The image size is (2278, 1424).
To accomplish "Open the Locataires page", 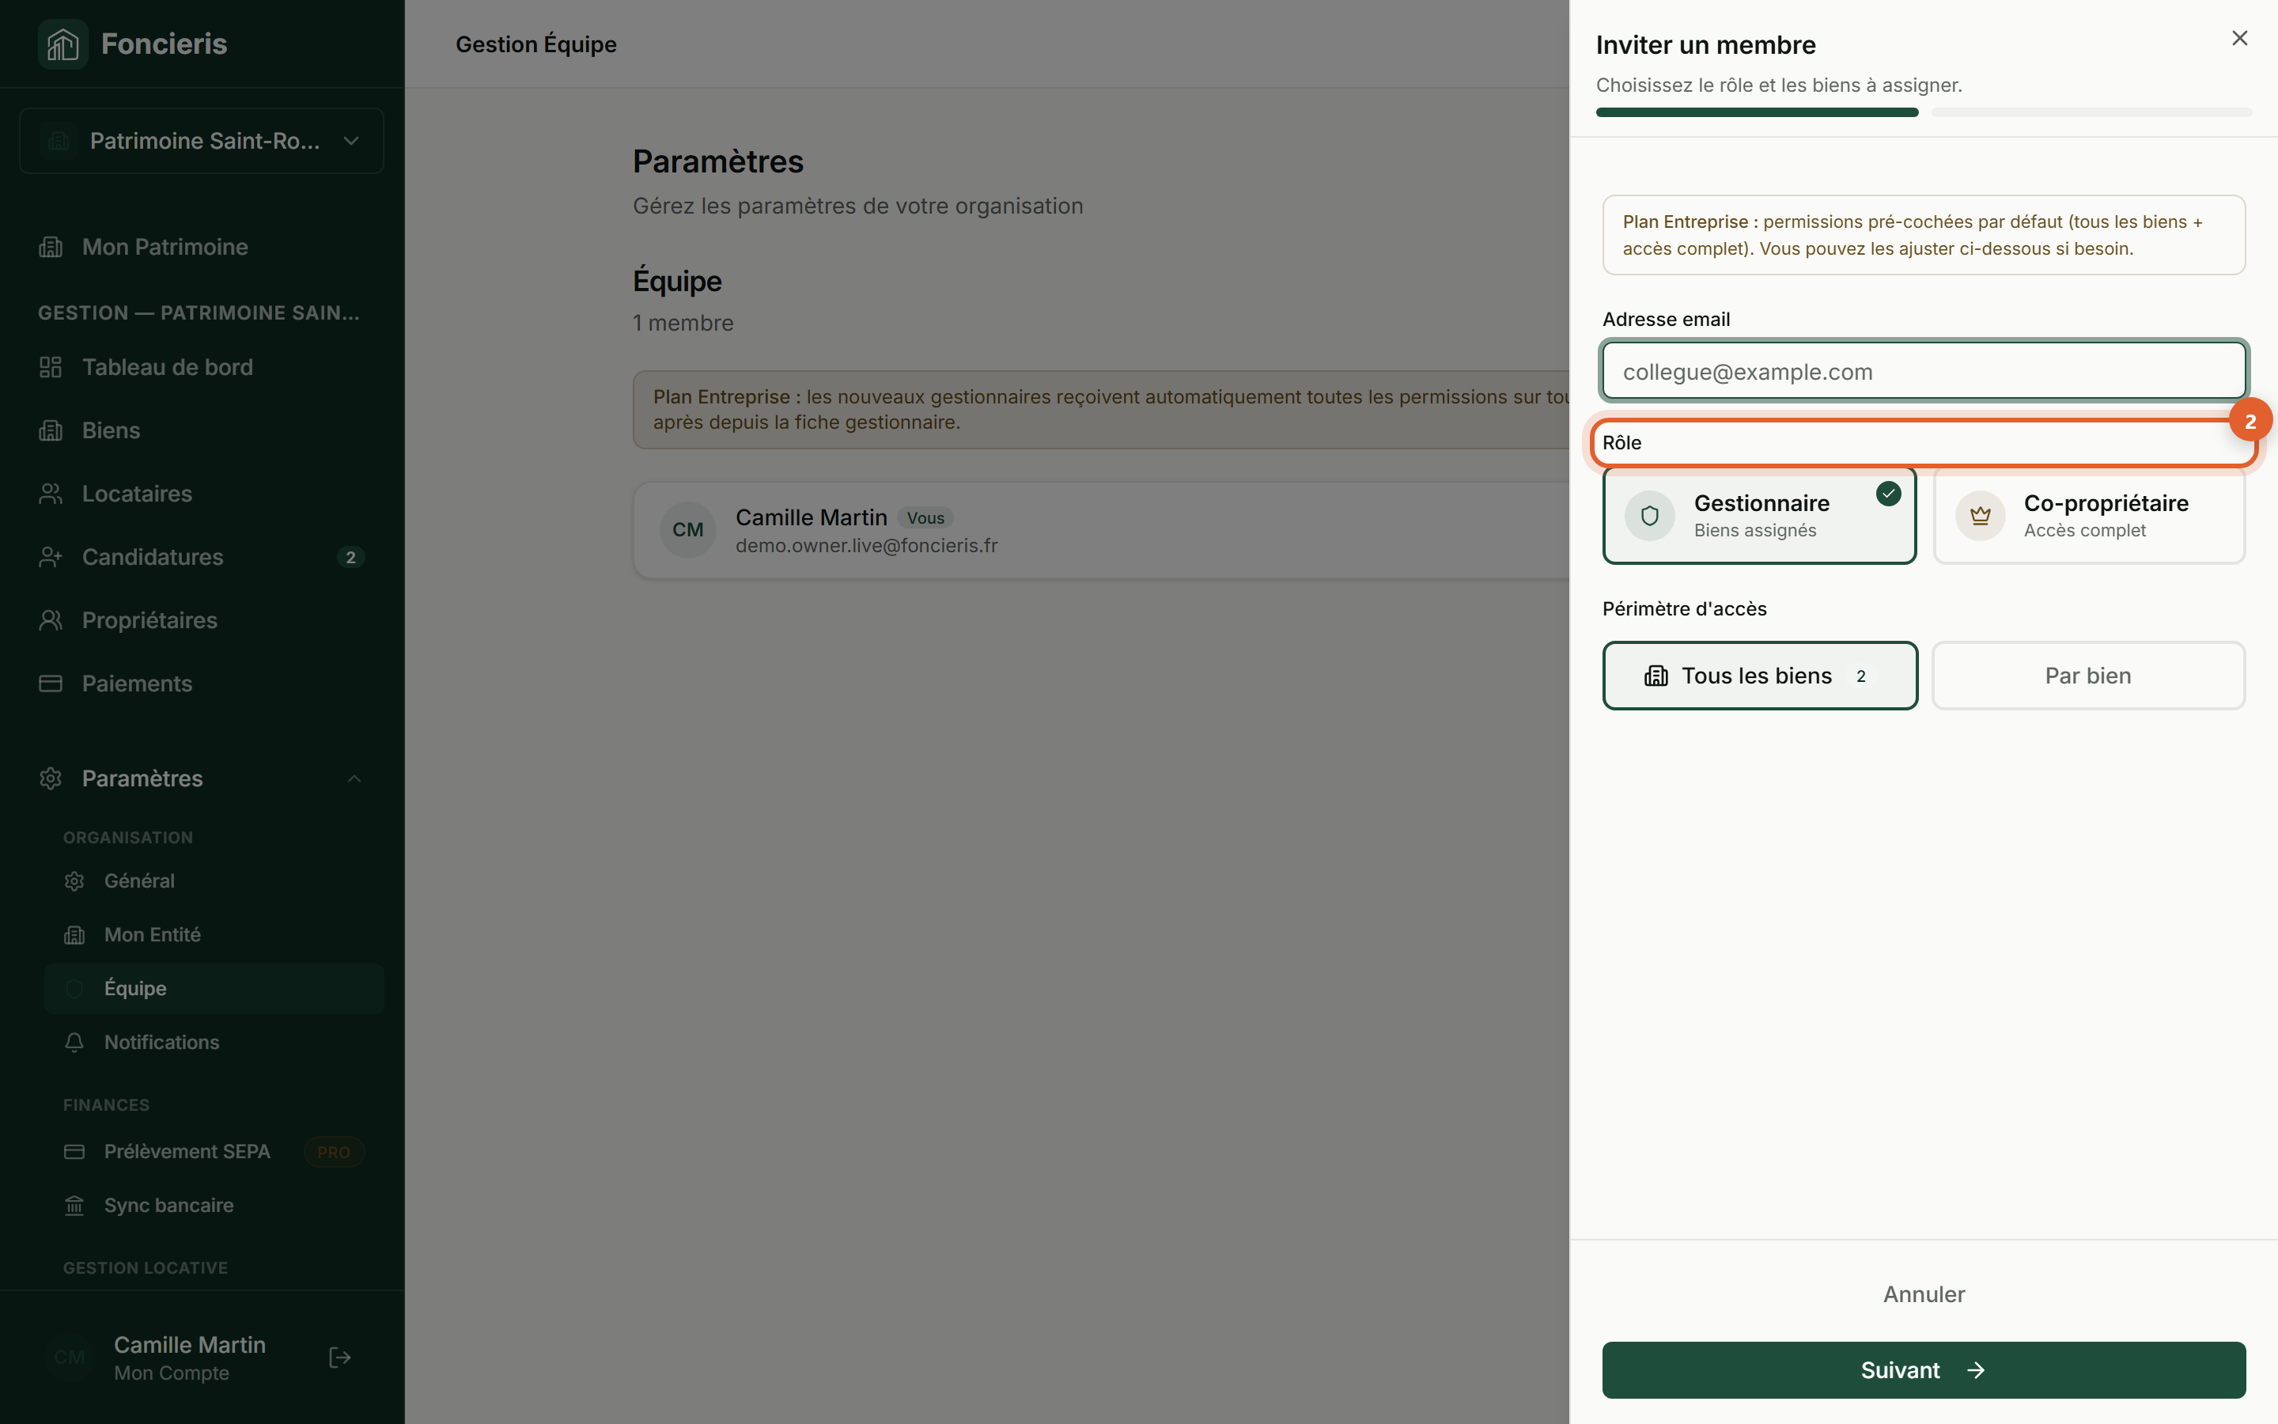I will 202,494.
